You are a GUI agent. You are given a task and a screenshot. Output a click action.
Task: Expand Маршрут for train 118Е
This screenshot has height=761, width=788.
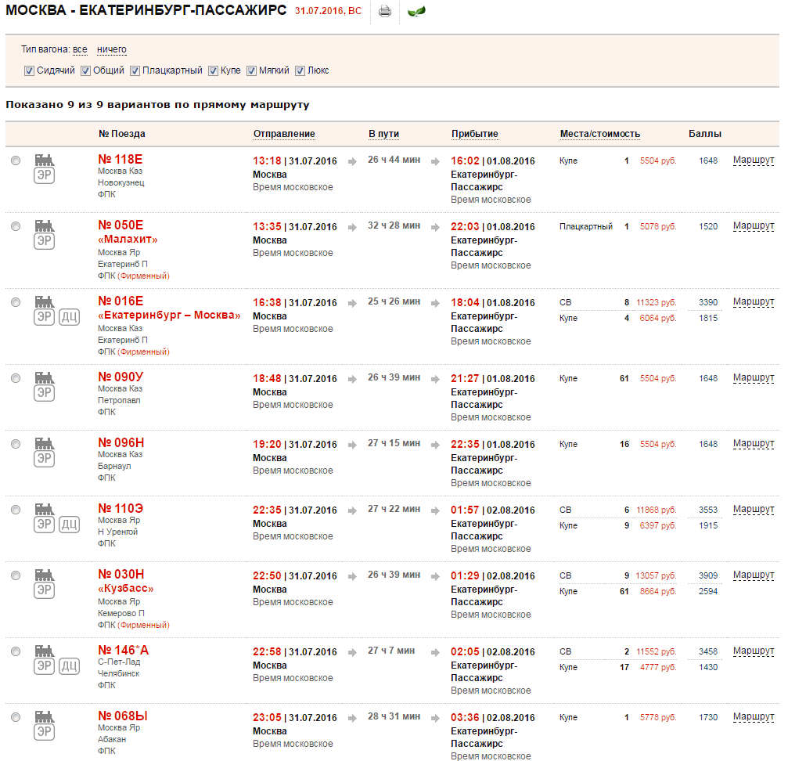pyautogui.click(x=753, y=160)
